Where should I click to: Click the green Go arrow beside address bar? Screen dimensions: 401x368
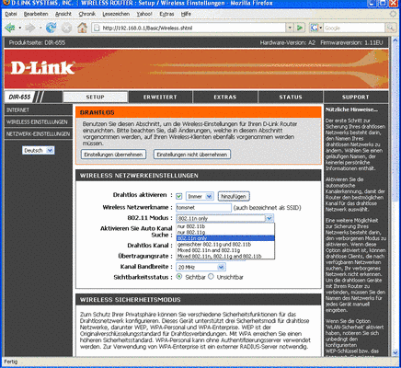tap(300, 28)
